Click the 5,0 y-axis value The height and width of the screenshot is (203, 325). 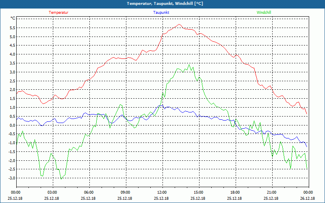click(13, 37)
